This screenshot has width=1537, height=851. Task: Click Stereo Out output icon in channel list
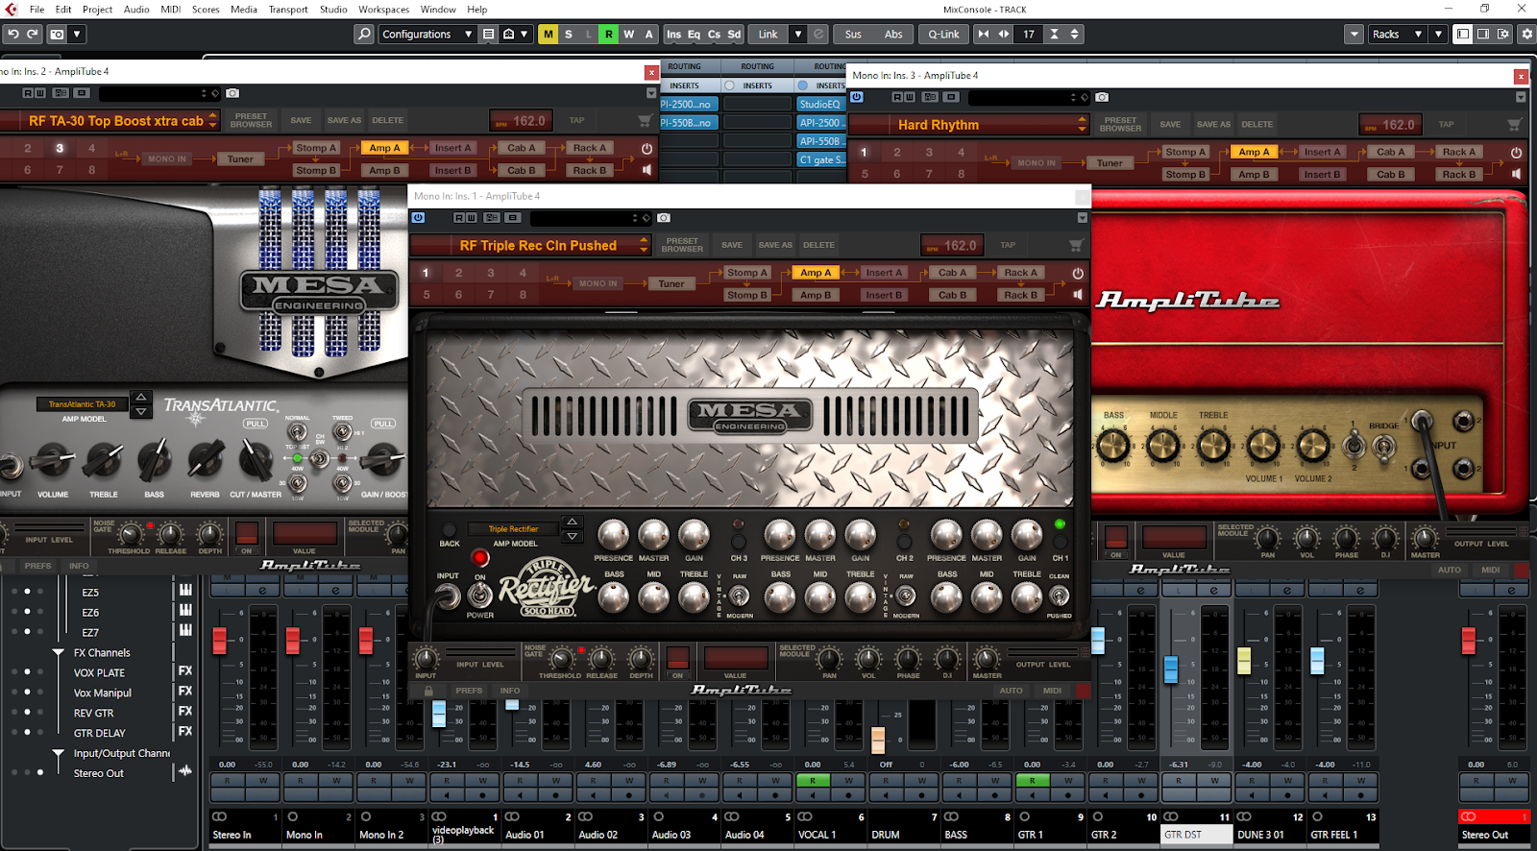(184, 771)
